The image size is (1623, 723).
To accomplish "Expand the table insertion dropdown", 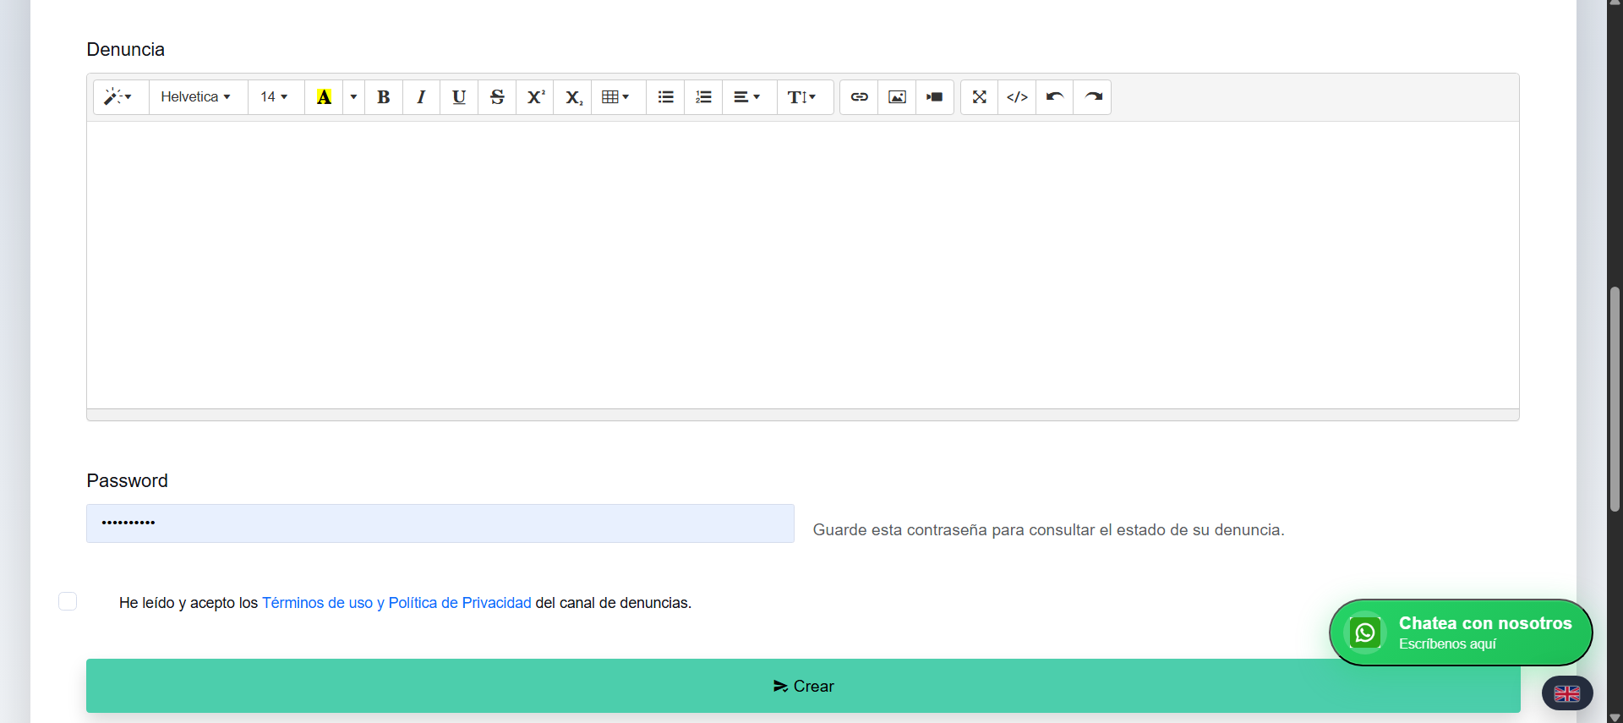I will click(x=618, y=97).
